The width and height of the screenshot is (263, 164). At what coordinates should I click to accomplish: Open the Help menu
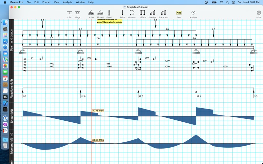pos(91,2)
